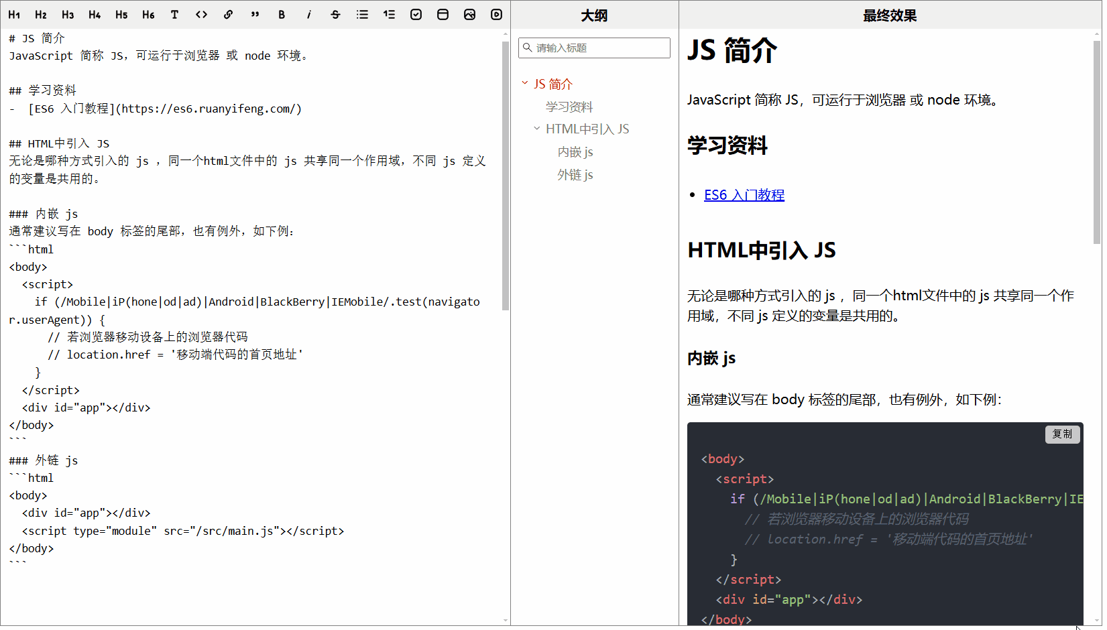Image resolution: width=1107 pixels, height=630 pixels.
Task: Click the '复制' button on the code block
Action: 1062,434
